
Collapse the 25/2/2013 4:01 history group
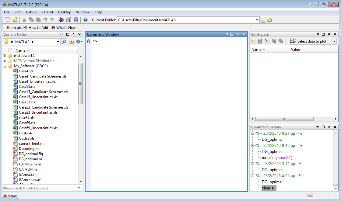(252, 176)
